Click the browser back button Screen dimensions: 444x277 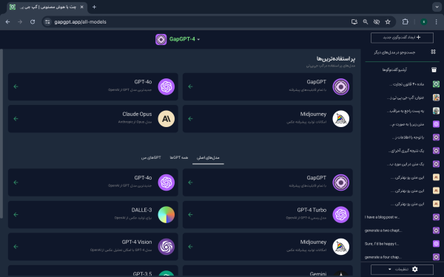click(7, 21)
